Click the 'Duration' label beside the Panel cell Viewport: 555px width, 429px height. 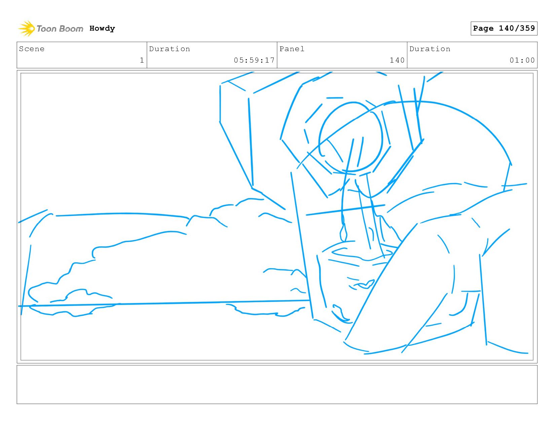[430, 49]
